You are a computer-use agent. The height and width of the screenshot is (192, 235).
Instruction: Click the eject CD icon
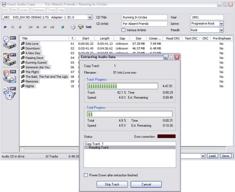(63, 27)
